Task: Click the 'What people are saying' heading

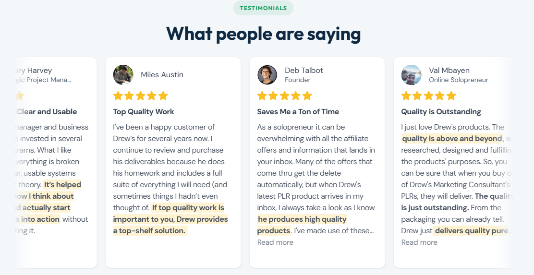Action: [x=263, y=34]
